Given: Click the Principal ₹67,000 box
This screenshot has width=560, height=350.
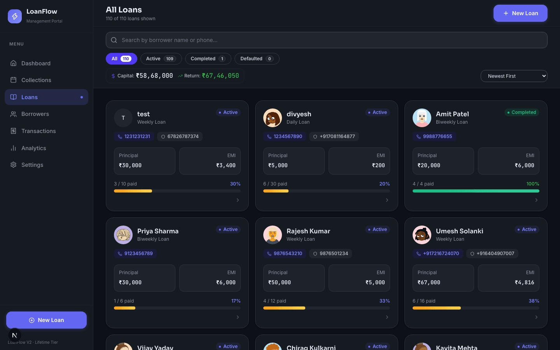Looking at the screenshot, I should pyautogui.click(x=443, y=278).
